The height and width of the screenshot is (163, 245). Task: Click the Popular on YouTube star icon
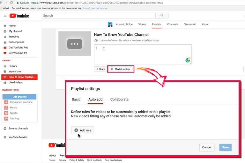click(x=6, y=102)
